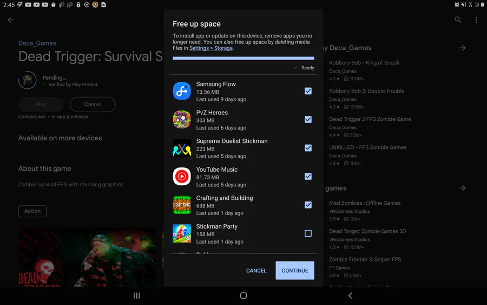
Task: Tap the PvZ Heroes app icon
Action: pos(182,119)
